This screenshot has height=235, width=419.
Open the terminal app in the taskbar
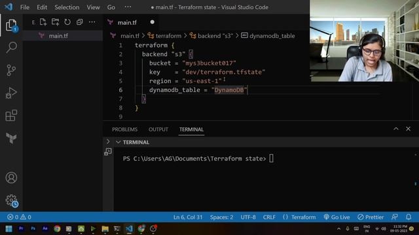[117, 228]
